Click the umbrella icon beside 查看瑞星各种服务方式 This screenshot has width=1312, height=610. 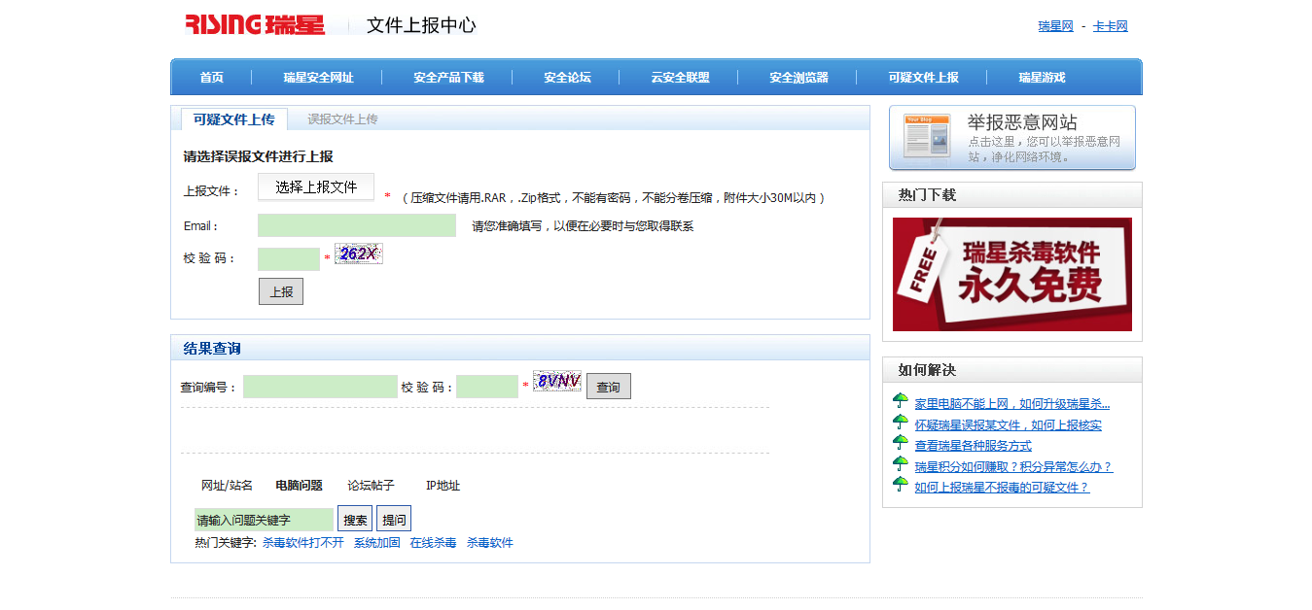pos(901,444)
